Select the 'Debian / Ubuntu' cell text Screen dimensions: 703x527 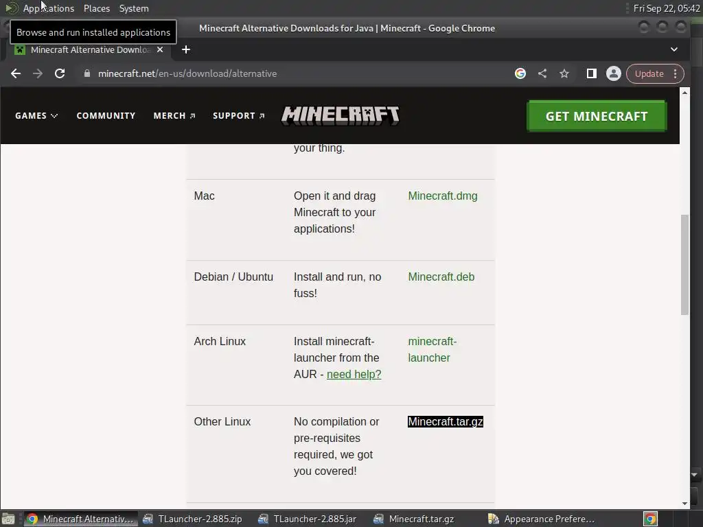click(x=233, y=277)
